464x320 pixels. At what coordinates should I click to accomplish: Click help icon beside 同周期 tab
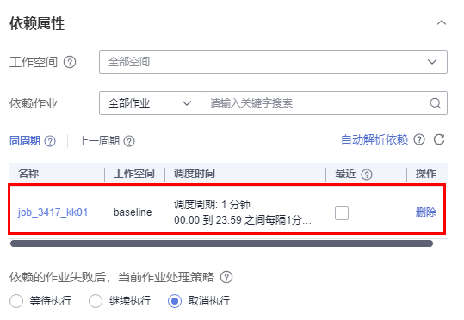(50, 141)
